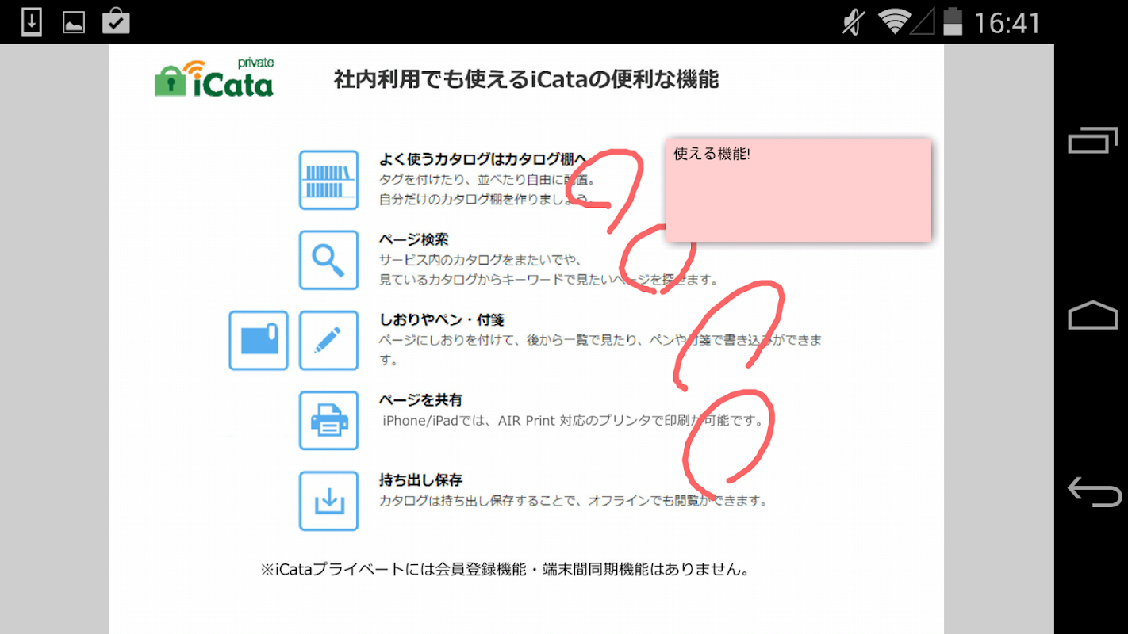The image size is (1128, 634).
Task: Tap the '※iCataプライベートには…' footnote
Action: [x=505, y=570]
